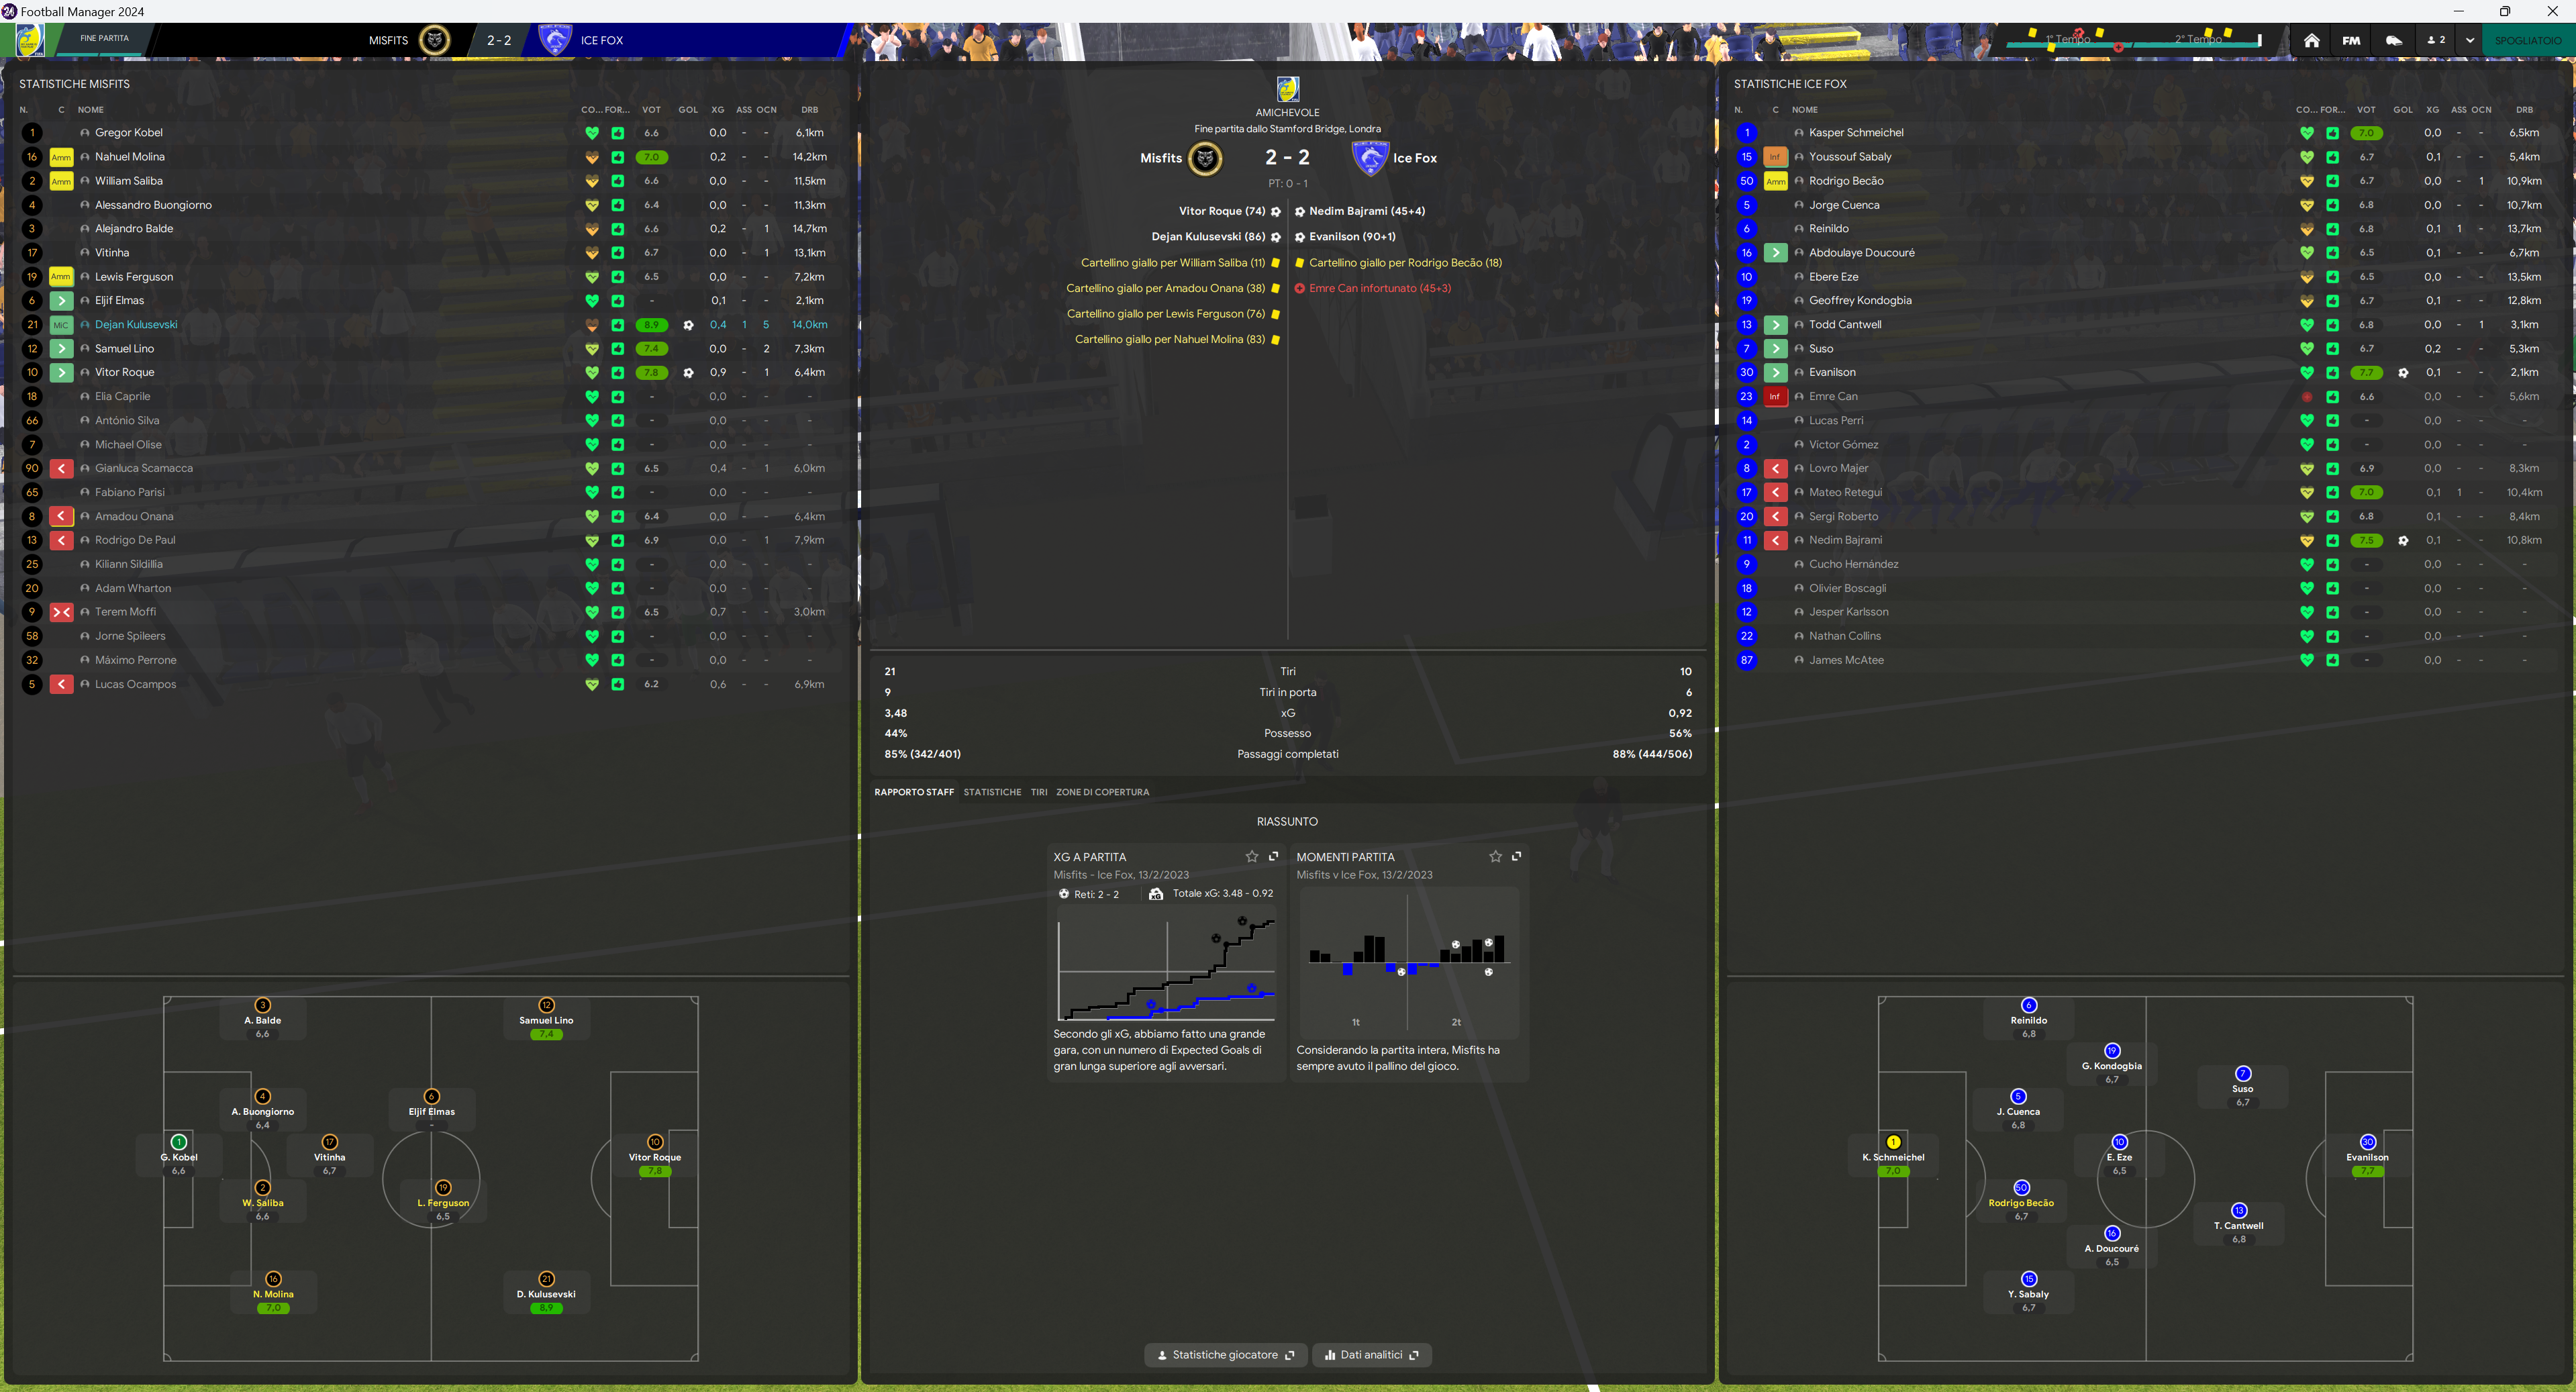Image resolution: width=2576 pixels, height=1392 pixels.
Task: Switch to the STATISTICHE tab
Action: (992, 792)
